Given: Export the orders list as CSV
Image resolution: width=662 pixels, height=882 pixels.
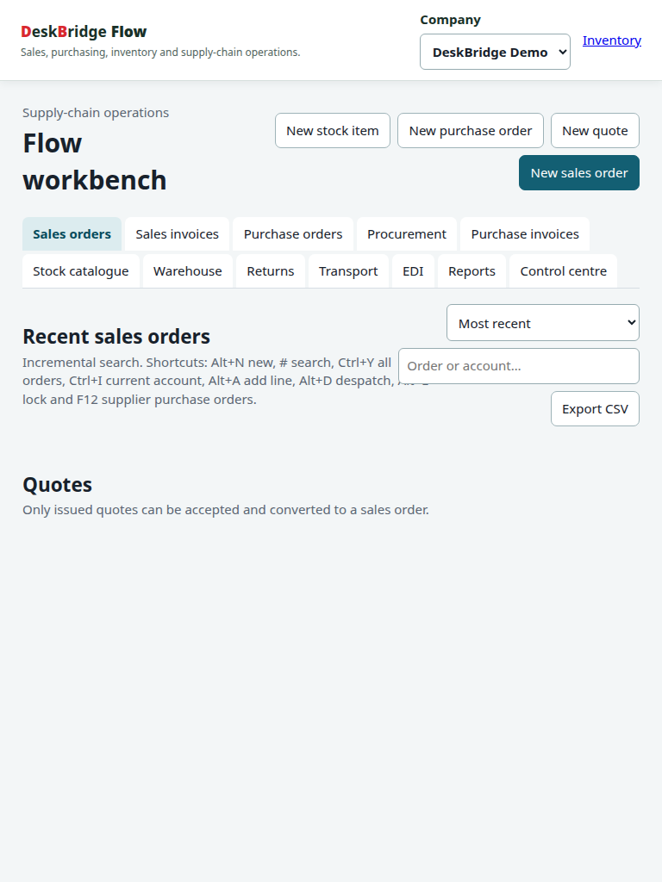Looking at the screenshot, I should point(595,409).
